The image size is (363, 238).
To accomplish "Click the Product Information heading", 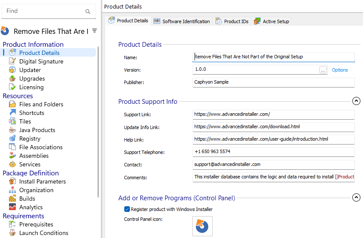I will tap(33, 44).
